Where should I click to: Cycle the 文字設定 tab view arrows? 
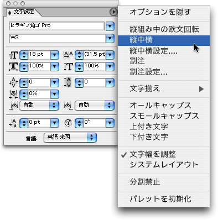(x=9, y=13)
